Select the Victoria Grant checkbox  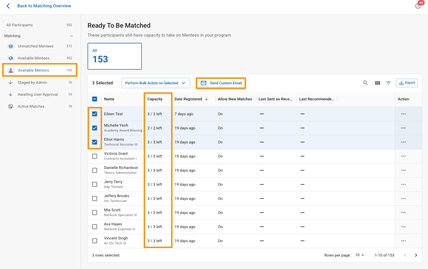95,156
